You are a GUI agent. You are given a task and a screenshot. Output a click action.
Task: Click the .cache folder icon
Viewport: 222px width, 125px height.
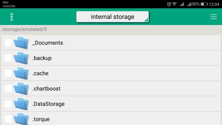tap(21, 73)
